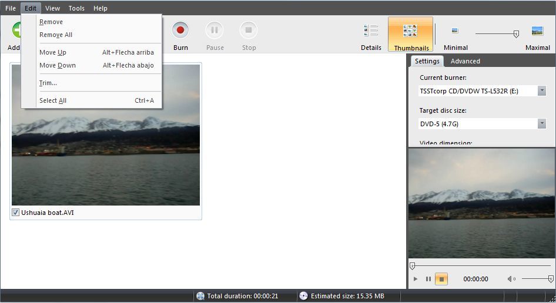Image resolution: width=556 pixels, height=303 pixels.
Task: Open the Current burner dropdown
Action: click(x=541, y=90)
